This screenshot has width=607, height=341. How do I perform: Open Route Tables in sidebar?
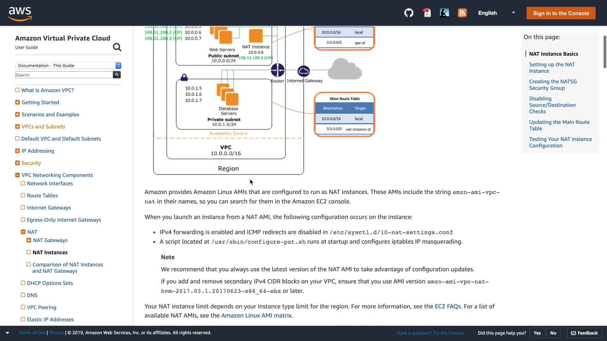pyautogui.click(x=42, y=195)
